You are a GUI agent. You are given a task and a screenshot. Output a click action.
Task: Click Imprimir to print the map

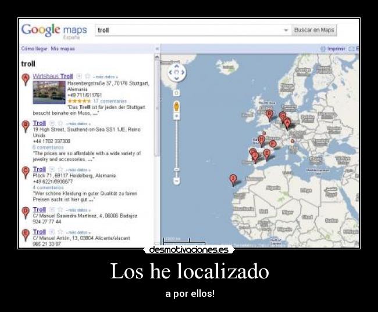pos(337,49)
